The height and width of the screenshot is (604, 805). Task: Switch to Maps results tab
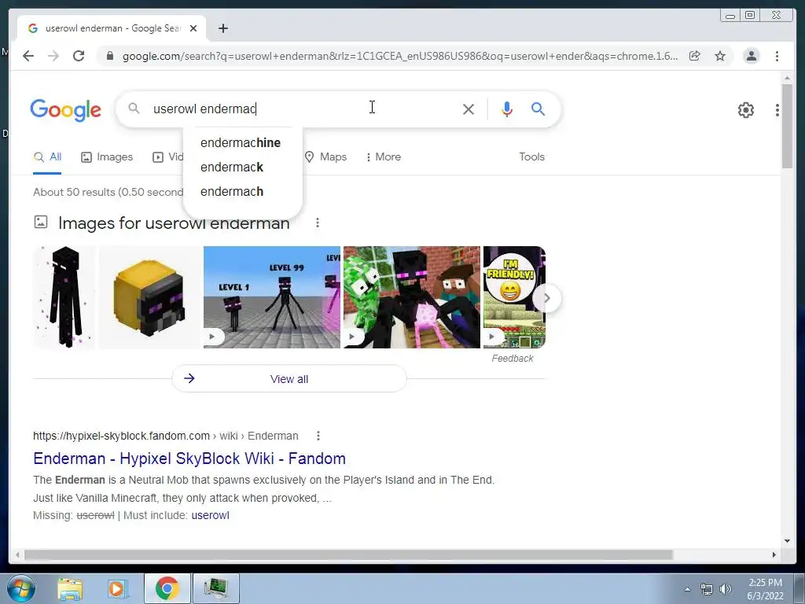[325, 157]
